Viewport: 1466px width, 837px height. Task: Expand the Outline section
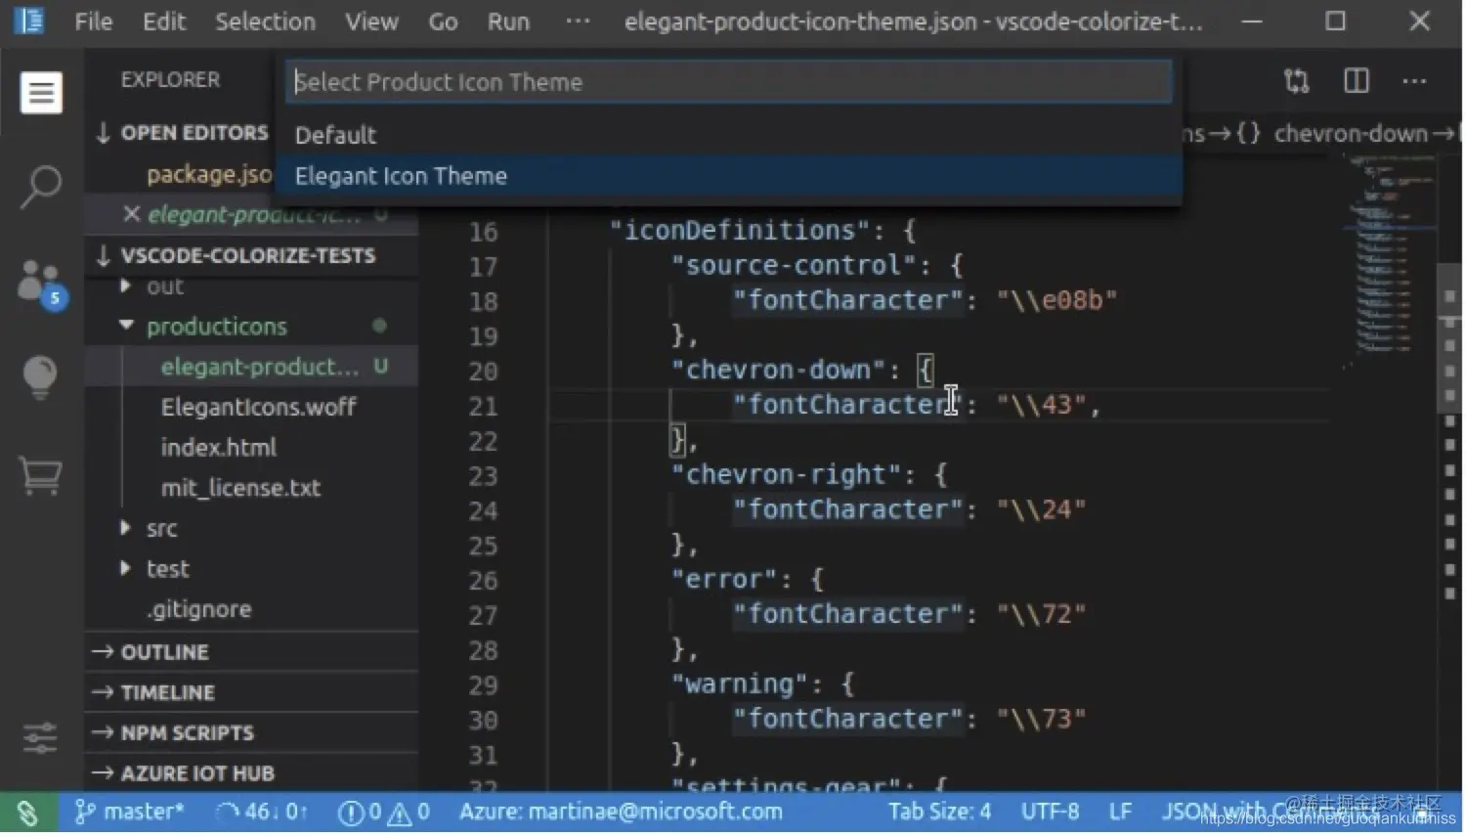tap(251, 652)
